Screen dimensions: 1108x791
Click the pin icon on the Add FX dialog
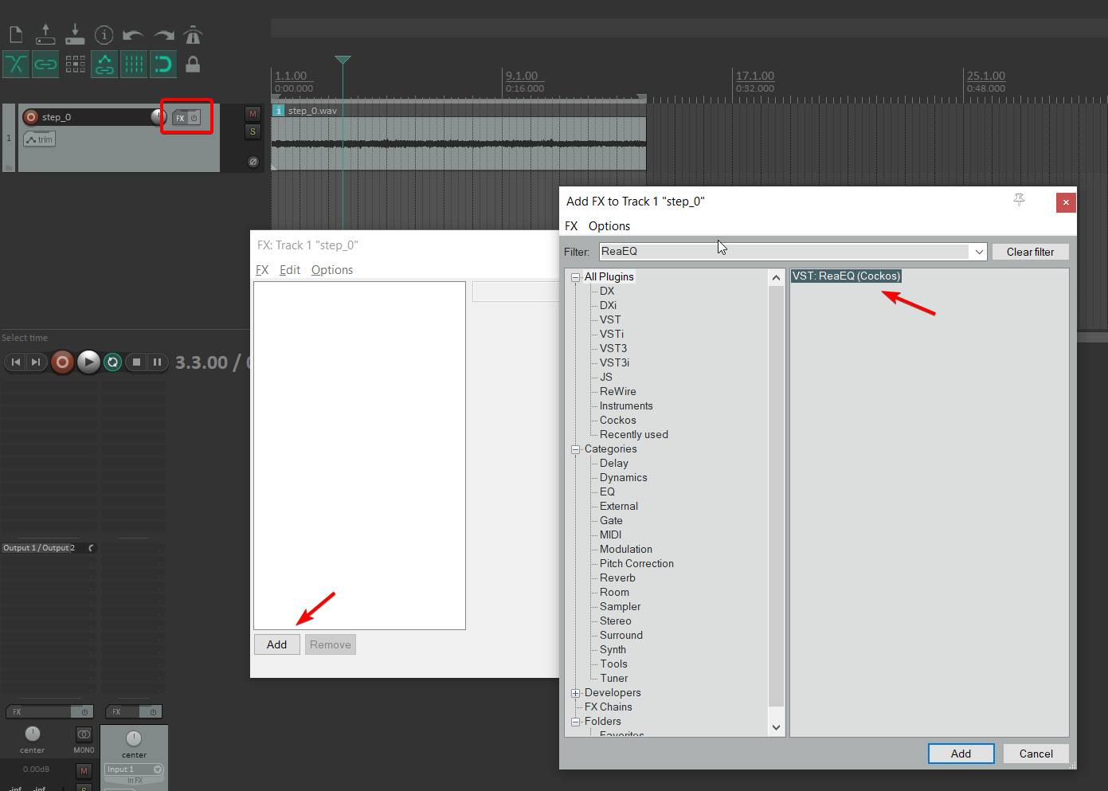1019,201
